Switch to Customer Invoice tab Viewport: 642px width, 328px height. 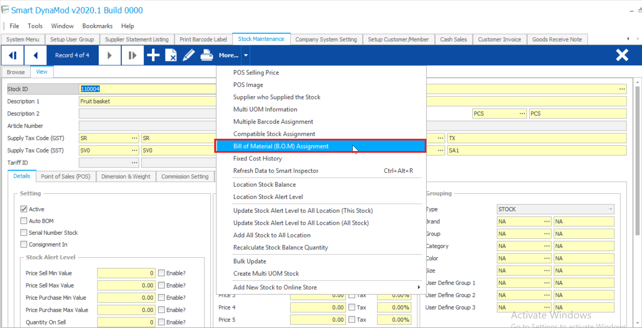499,40
